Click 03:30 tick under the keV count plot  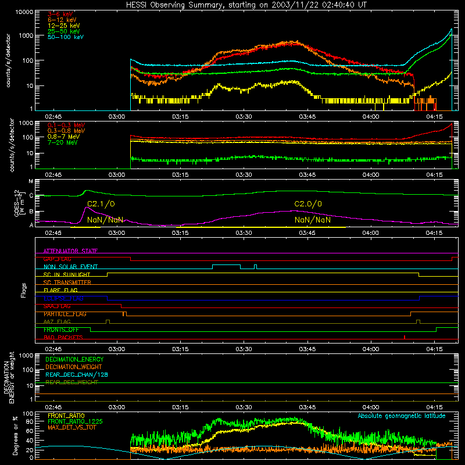244,117
